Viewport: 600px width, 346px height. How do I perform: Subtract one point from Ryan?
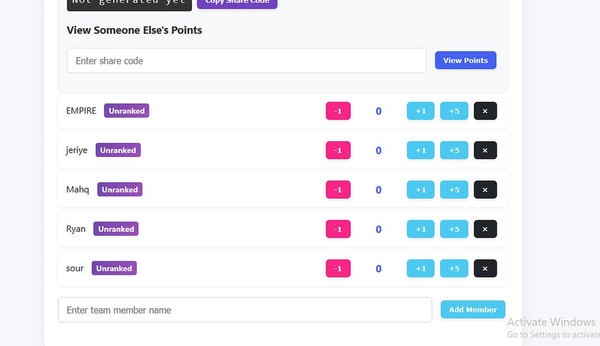tap(338, 229)
